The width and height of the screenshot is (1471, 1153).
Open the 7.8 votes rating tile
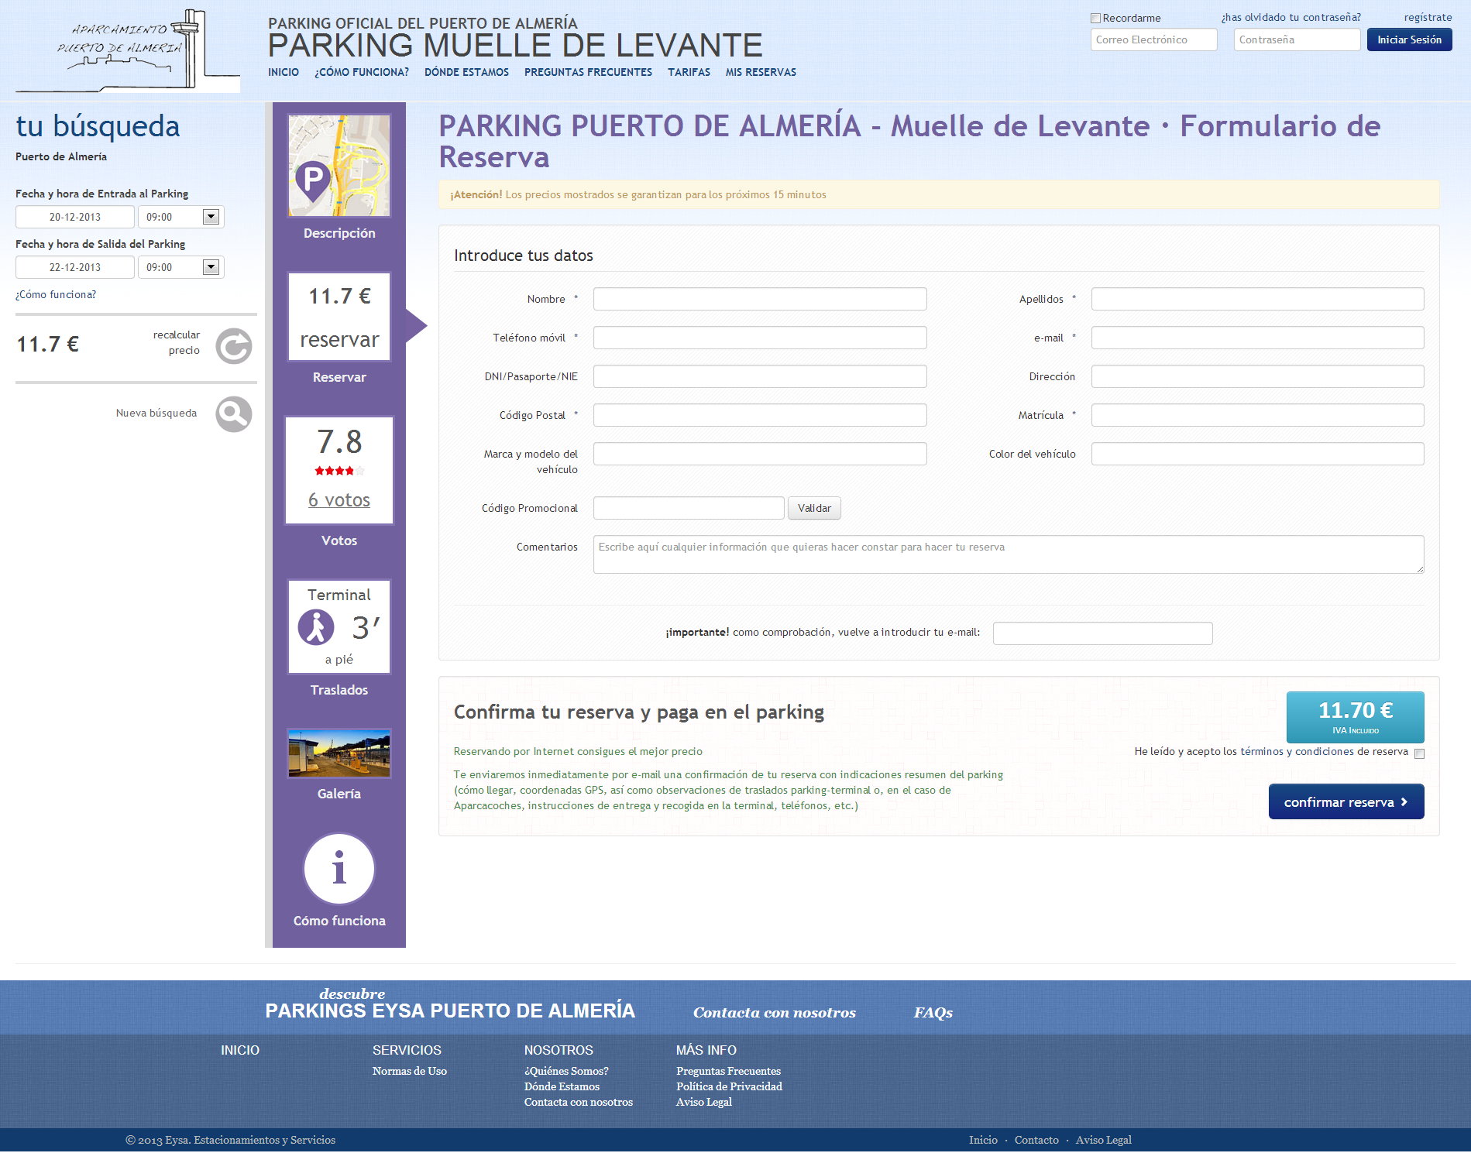tap(339, 470)
